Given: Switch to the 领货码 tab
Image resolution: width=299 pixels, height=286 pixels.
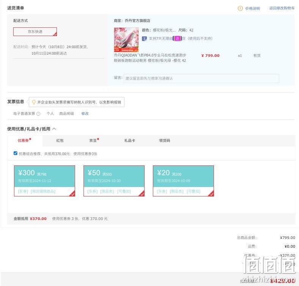Looking at the screenshot, I should (x=165, y=140).
